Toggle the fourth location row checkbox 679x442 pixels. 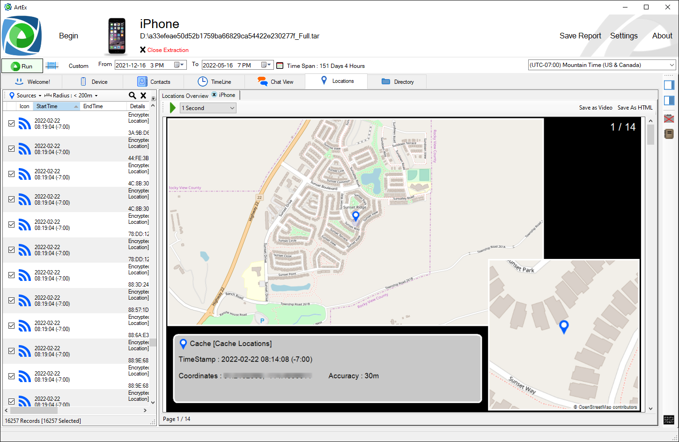click(x=11, y=199)
